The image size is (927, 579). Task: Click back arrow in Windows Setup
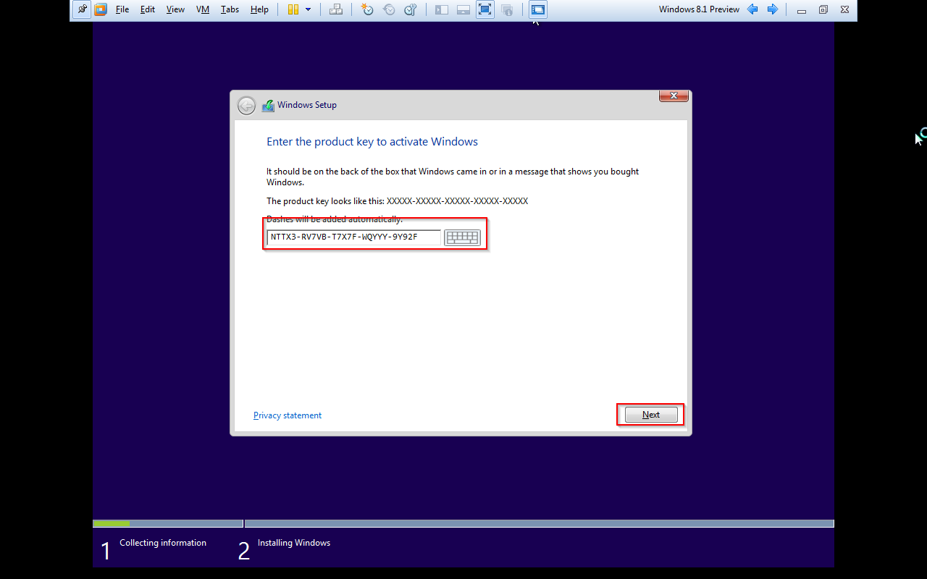tap(246, 106)
